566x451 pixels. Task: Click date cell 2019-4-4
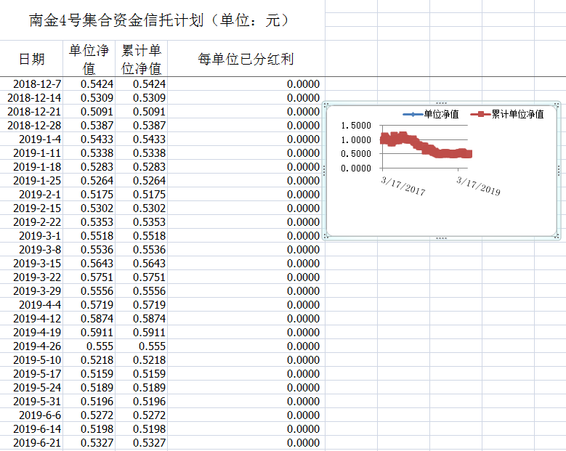click(31, 304)
